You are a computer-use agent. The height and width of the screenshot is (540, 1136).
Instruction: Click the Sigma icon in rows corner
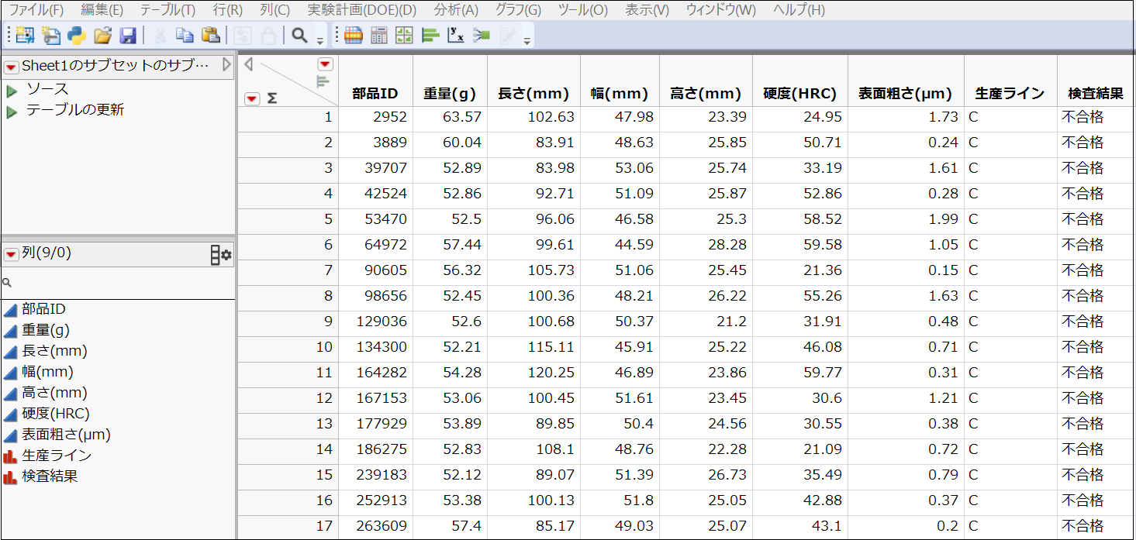tap(272, 98)
